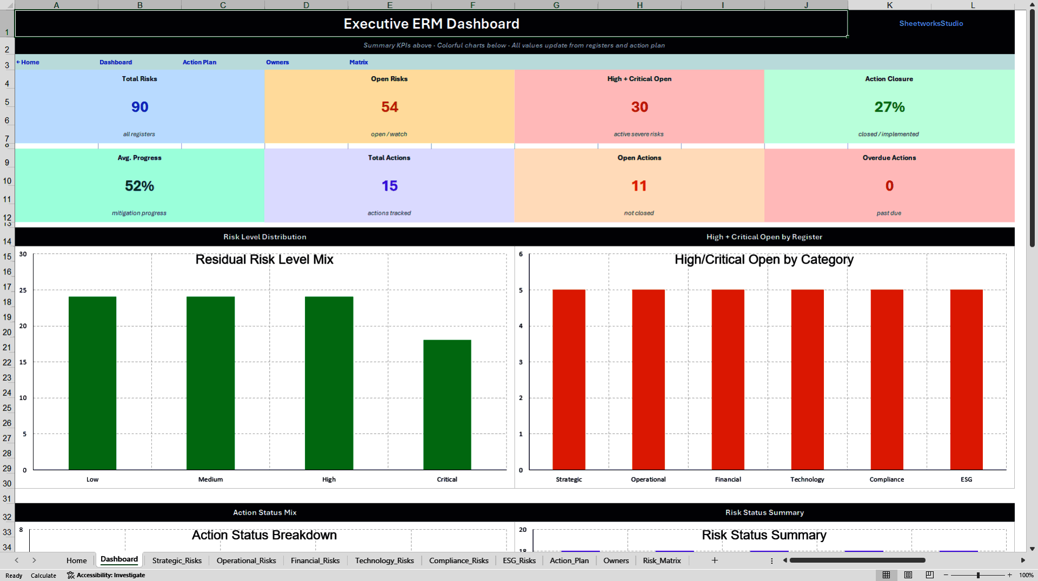The height and width of the screenshot is (581, 1038).
Task: Add a new sheet with plus icon
Action: pyautogui.click(x=715, y=560)
